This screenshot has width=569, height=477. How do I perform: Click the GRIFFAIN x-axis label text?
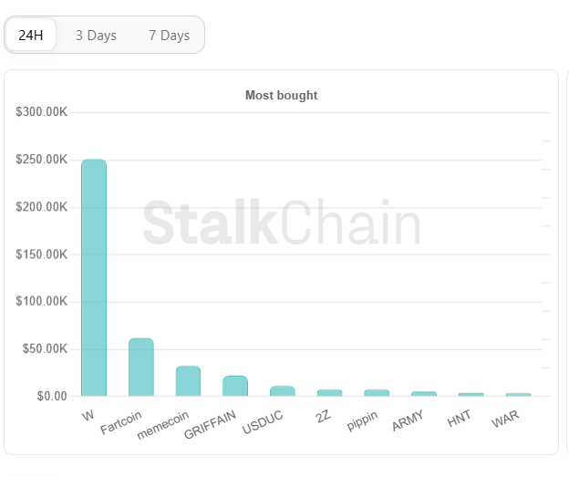click(x=211, y=427)
